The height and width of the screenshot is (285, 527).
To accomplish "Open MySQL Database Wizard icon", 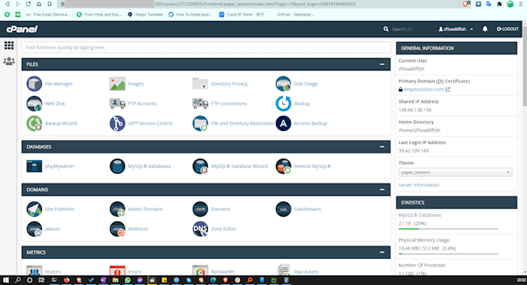I will click(x=200, y=167).
